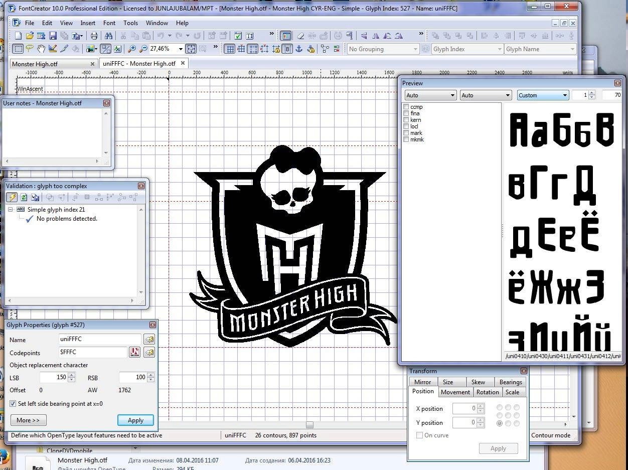628x470 pixels.
Task: Click the New font icon
Action: tap(18, 36)
